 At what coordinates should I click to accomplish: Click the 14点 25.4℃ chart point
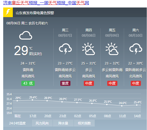click(x=137, y=105)
